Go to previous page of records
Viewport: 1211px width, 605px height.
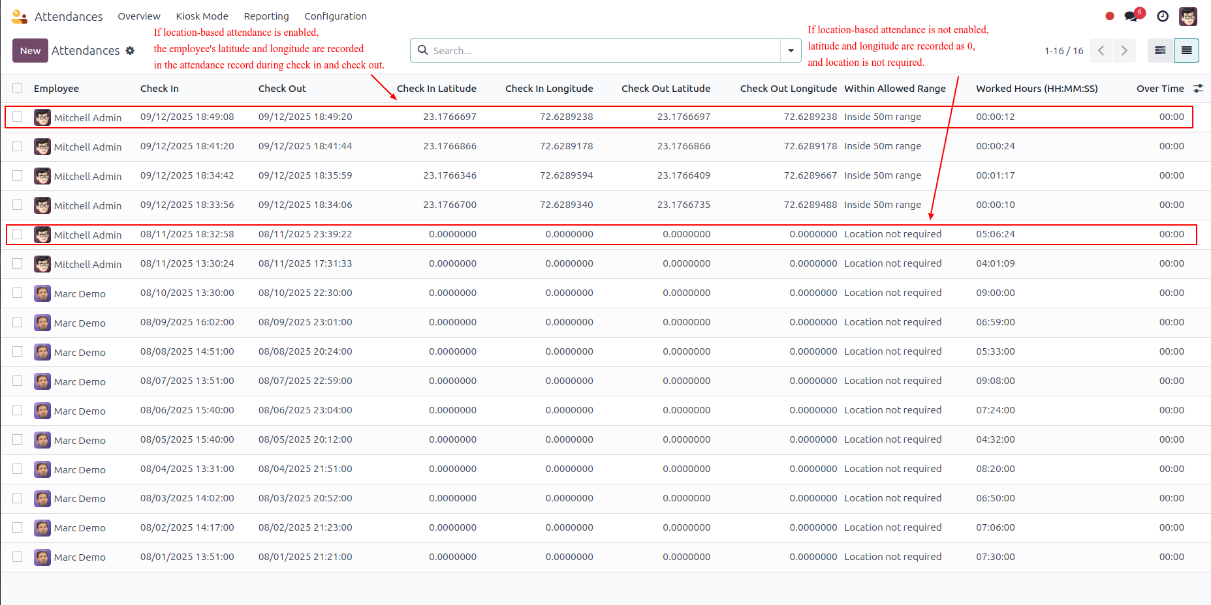pyautogui.click(x=1101, y=50)
